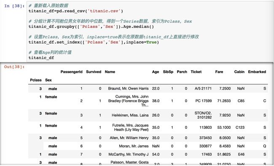Click the Age column header

pos(156,72)
